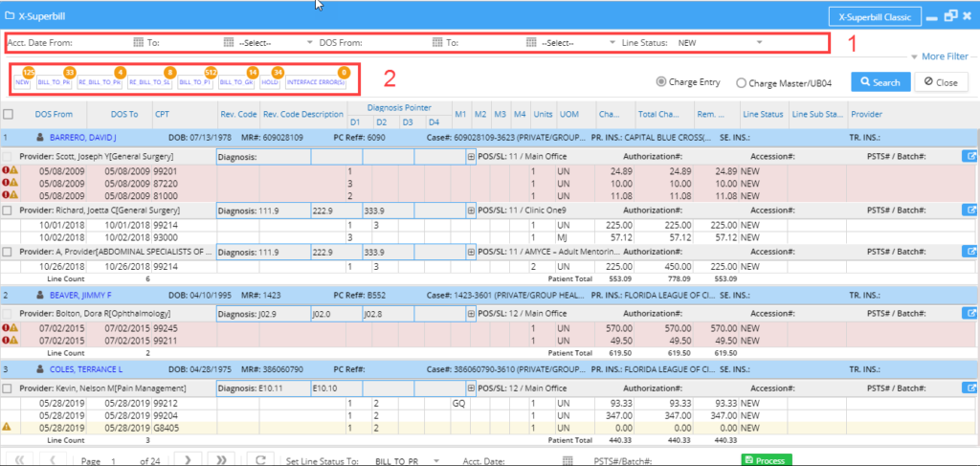This screenshot has width=980, height=466.
Task: Check the Provider A, Provider checkbox
Action: [x=8, y=251]
